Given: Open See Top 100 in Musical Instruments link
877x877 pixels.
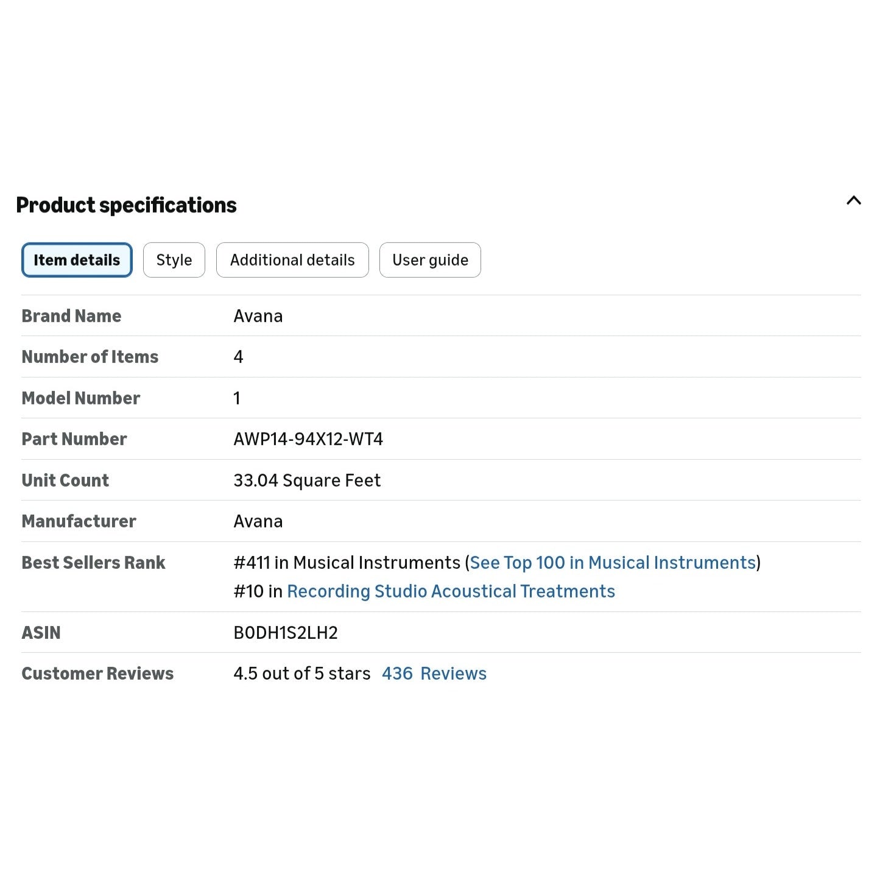Looking at the screenshot, I should pyautogui.click(x=613, y=563).
